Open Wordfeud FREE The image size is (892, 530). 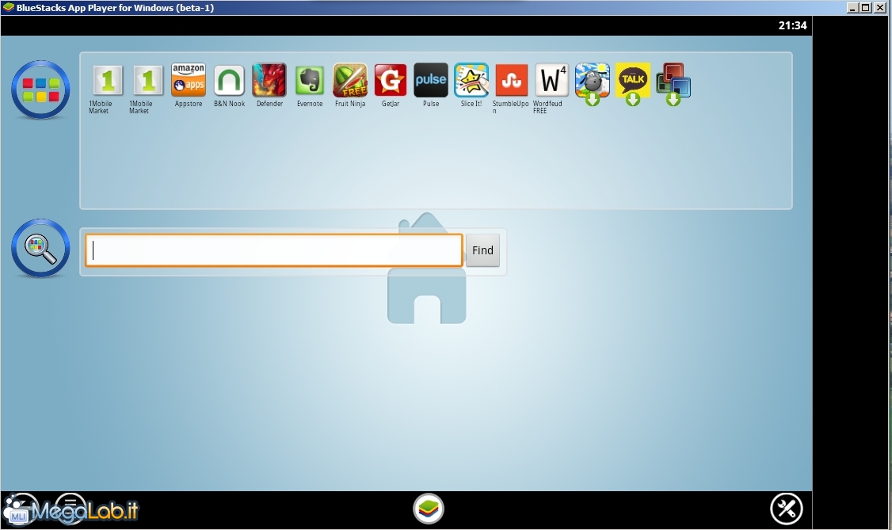[x=551, y=81]
